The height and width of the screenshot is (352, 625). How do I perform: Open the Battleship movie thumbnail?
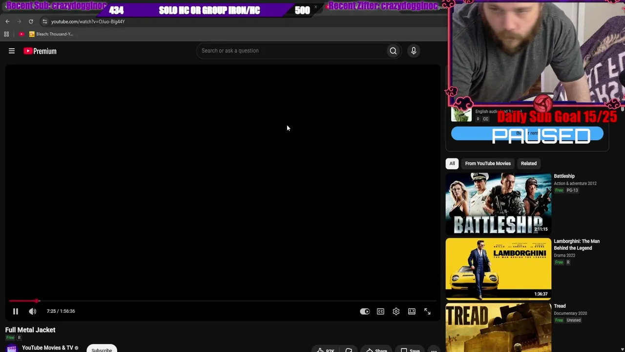point(499,203)
